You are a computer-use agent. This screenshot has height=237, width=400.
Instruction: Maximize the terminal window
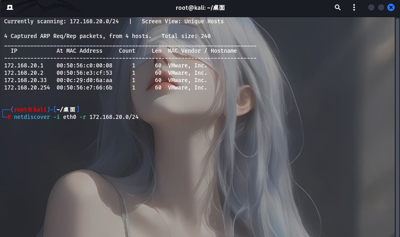pos(381,7)
